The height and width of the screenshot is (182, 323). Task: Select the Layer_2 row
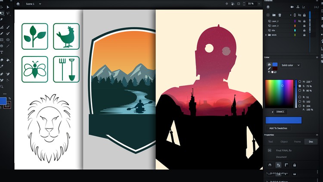pos(286,21)
